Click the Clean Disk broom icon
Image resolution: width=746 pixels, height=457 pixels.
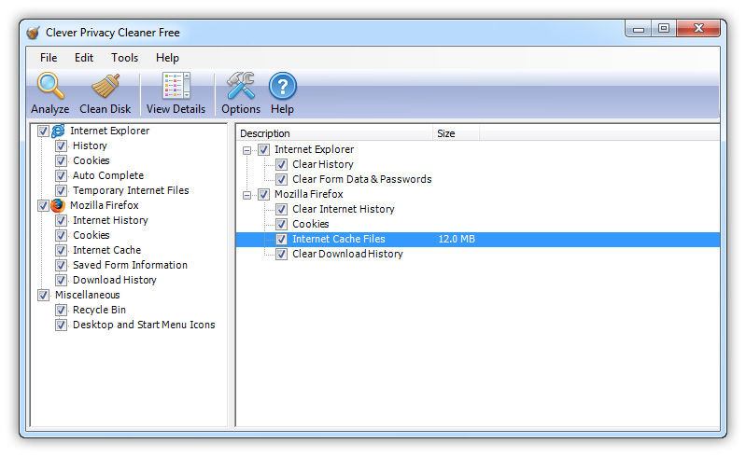[x=106, y=86]
